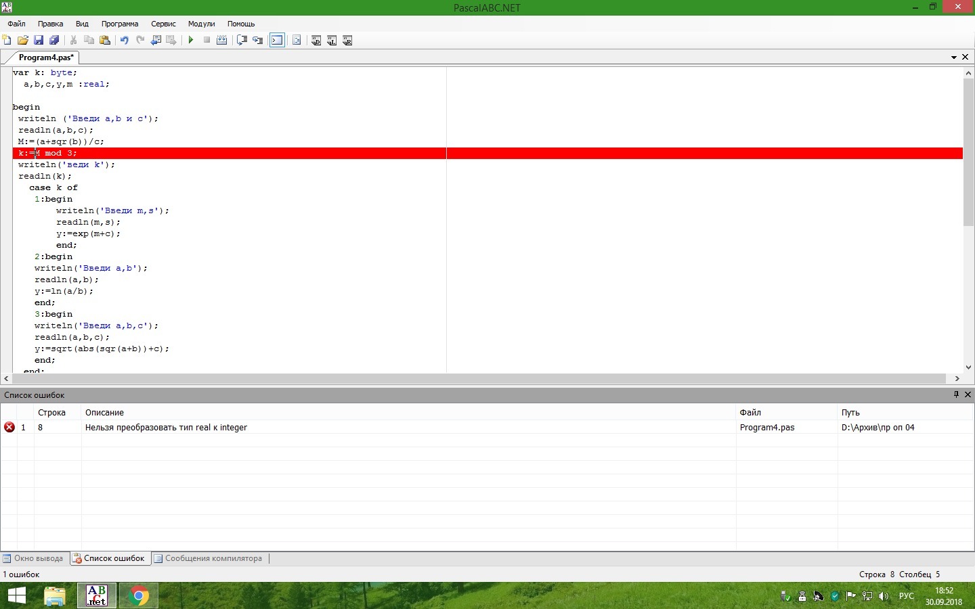This screenshot has height=609, width=975.
Task: Click the Описание column header
Action: click(408, 413)
